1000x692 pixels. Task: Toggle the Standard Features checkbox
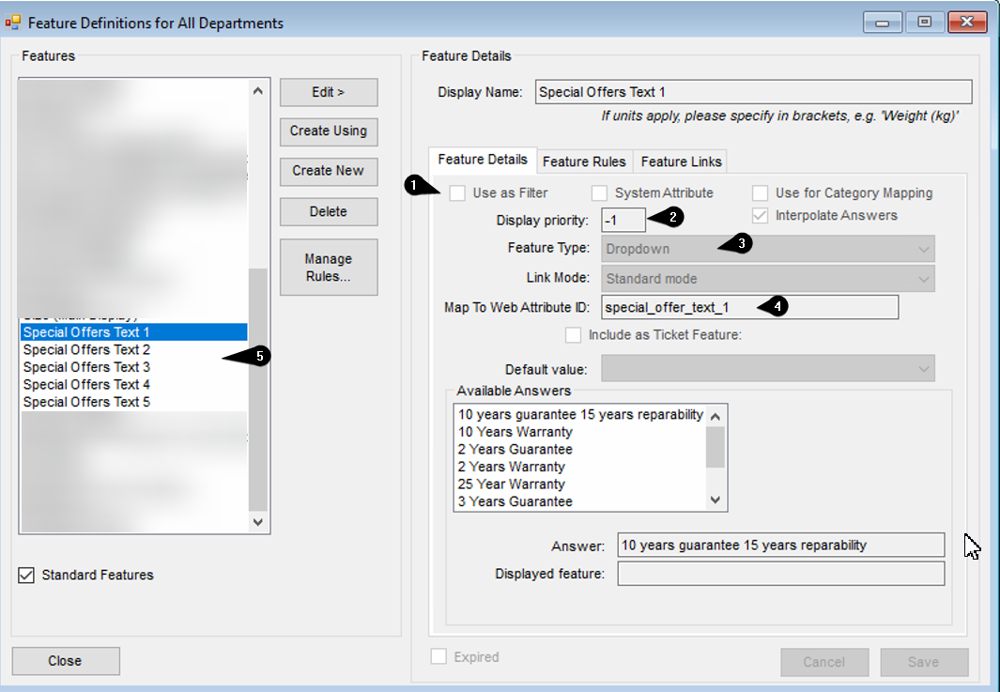click(26, 576)
